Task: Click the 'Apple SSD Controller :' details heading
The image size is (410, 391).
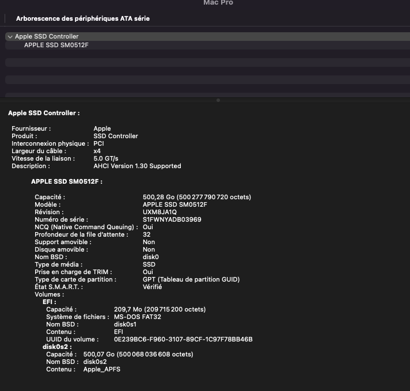Action: pos(44,113)
